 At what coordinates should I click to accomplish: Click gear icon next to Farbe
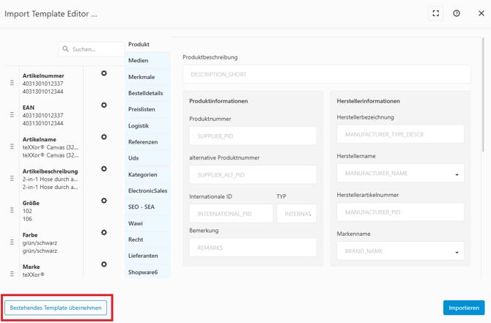coord(104,233)
